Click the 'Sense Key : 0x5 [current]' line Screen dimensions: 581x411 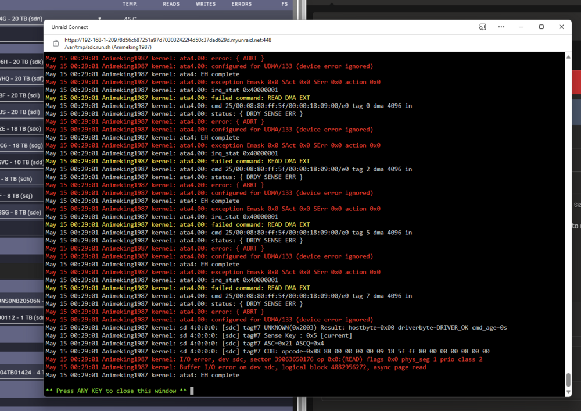pyautogui.click(x=199, y=335)
